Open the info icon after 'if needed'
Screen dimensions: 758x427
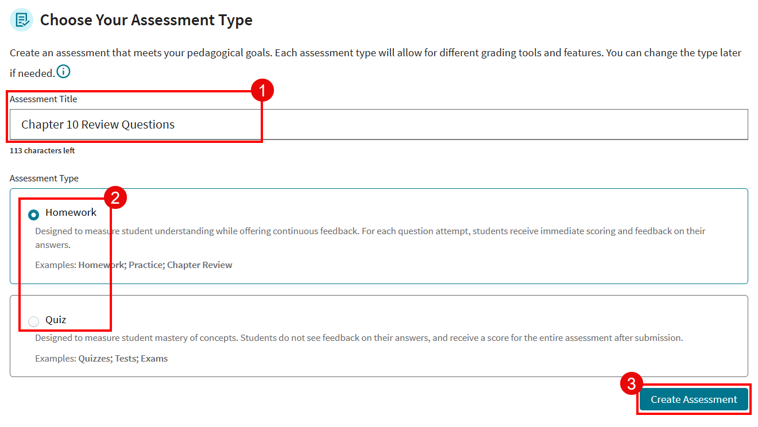pos(63,72)
